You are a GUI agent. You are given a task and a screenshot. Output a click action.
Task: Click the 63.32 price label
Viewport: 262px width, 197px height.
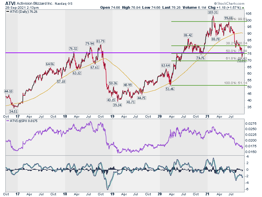[77, 73]
